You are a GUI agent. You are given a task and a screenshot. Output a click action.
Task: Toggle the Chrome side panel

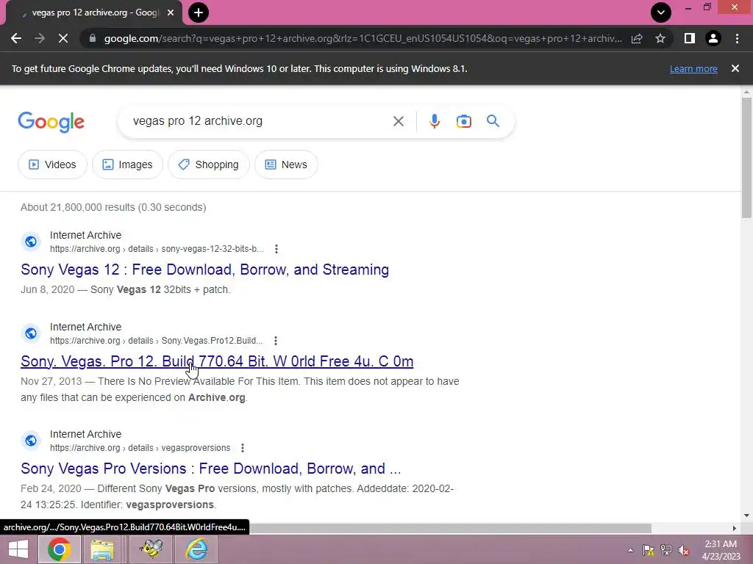pos(690,38)
